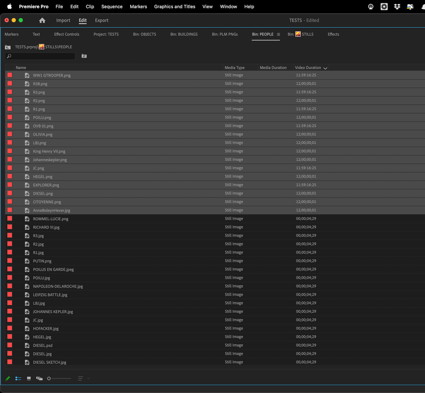Switch to the Import workspace tab
Viewport: 425px width, 393px height.
pos(63,20)
